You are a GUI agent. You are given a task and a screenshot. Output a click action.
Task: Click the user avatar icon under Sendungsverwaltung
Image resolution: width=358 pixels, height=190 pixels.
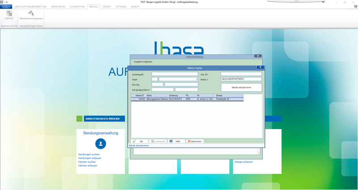point(100,144)
